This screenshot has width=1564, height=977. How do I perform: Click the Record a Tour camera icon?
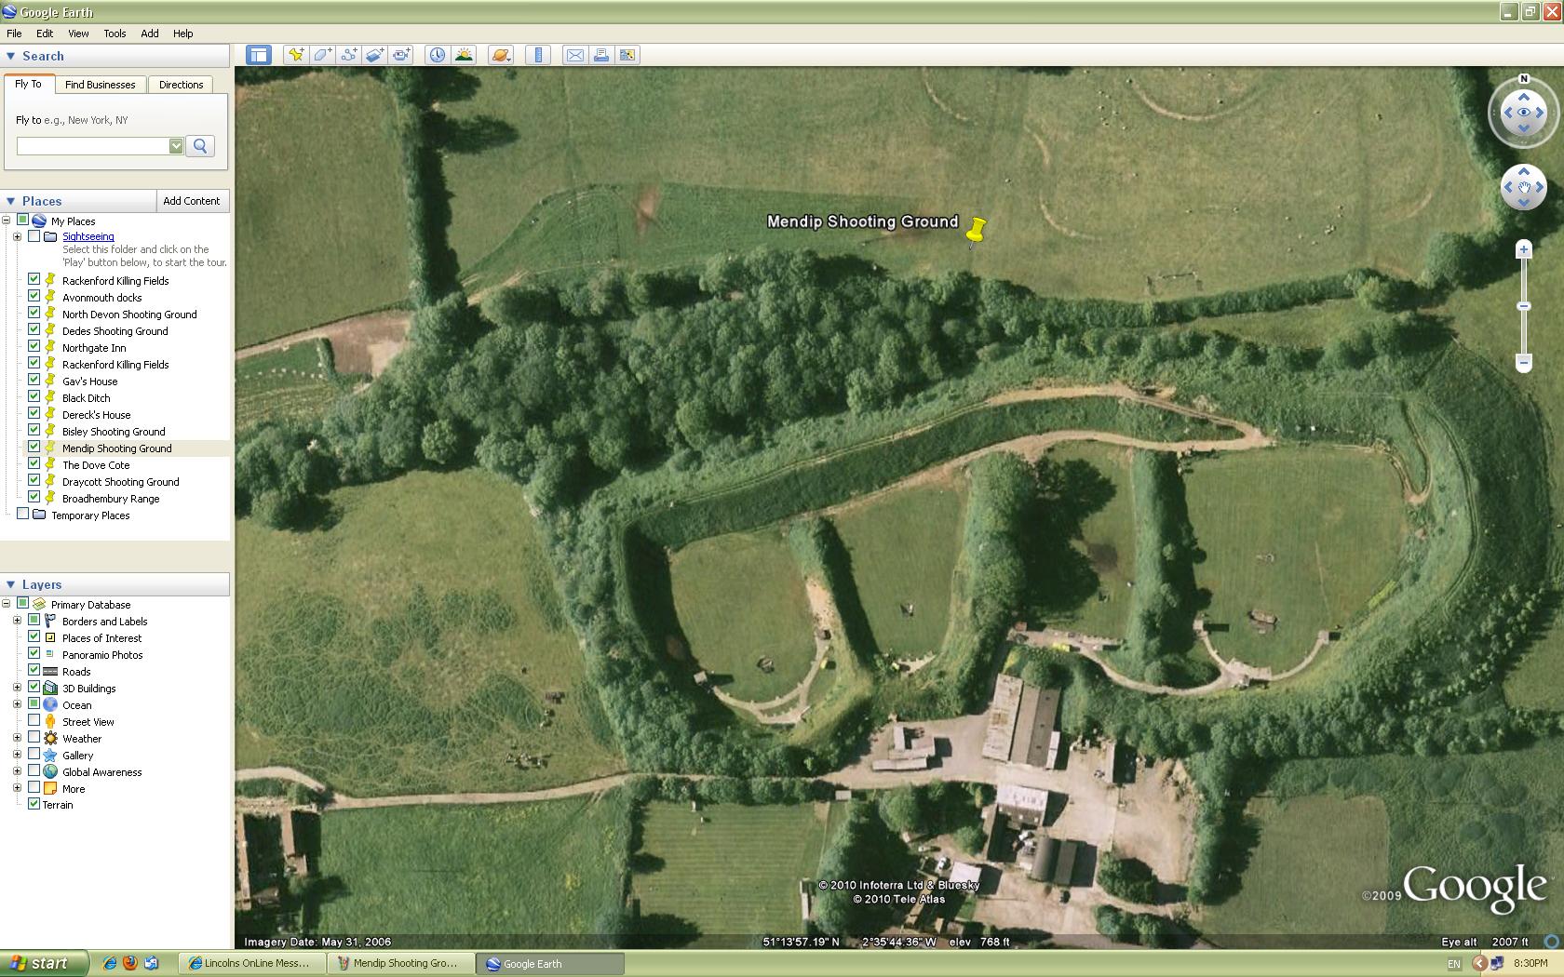401,55
